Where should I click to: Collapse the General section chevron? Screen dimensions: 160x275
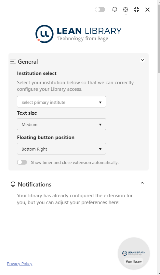(x=142, y=60)
